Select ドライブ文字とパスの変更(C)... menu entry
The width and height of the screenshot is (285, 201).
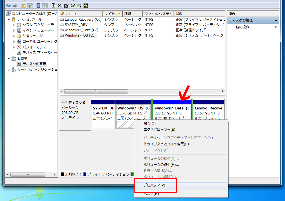point(168,144)
